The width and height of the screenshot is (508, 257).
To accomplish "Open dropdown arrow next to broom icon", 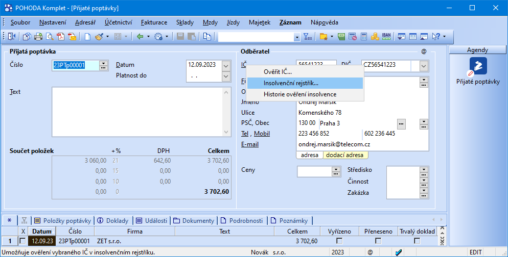I will [107, 37].
